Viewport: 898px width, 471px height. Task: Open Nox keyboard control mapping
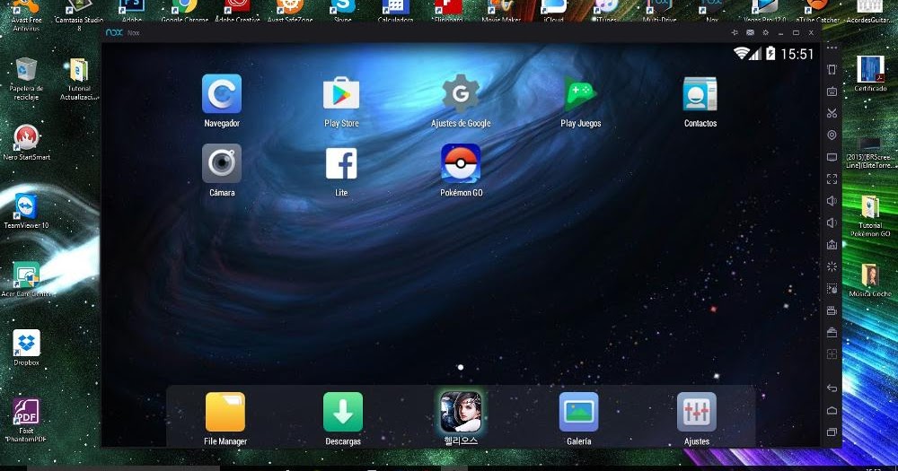(832, 92)
